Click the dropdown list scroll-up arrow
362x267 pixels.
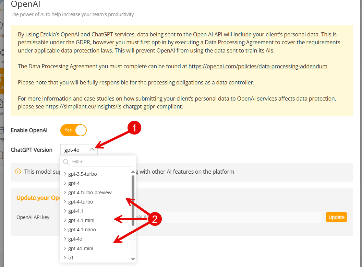[x=133, y=172]
